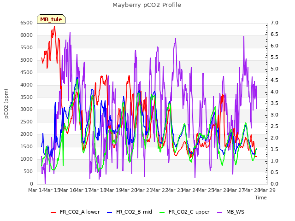Toggle the FR_CO2_B-mid legend entry
Screen dimensions: 295x221
point(130,212)
